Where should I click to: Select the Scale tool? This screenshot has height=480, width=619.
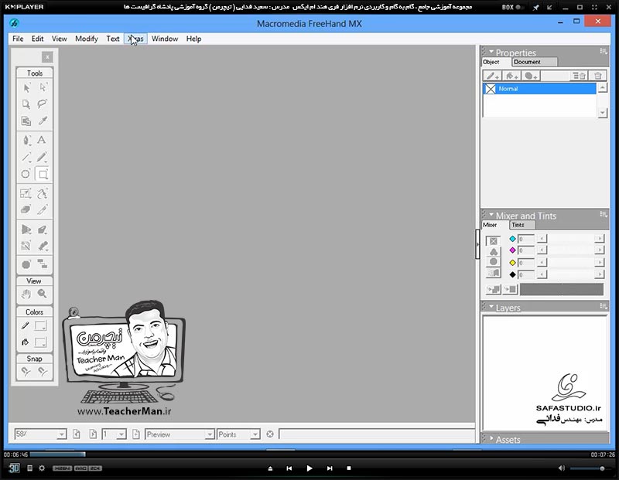coord(26,193)
